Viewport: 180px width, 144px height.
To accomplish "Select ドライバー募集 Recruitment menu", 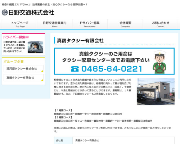I will [x=90, y=24].
